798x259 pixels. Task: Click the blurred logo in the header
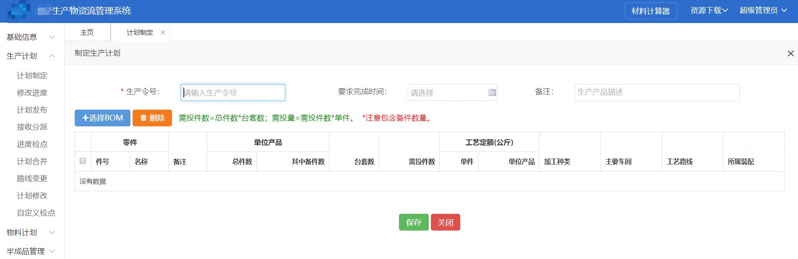point(18,10)
